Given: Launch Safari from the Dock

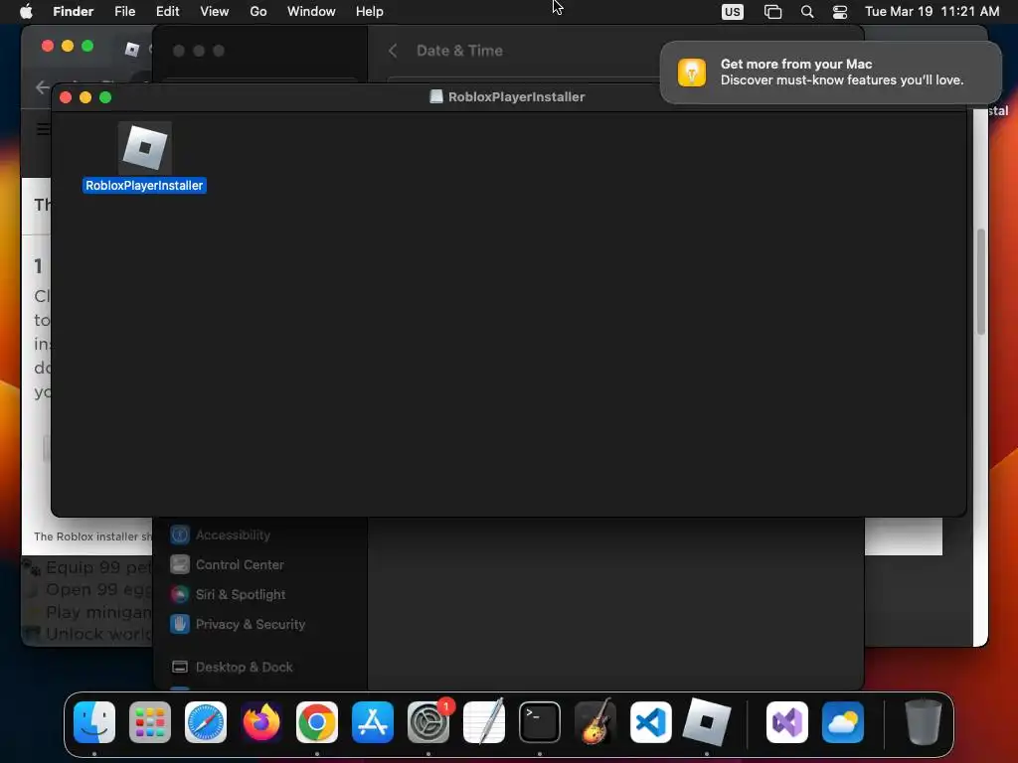Looking at the screenshot, I should tap(206, 722).
